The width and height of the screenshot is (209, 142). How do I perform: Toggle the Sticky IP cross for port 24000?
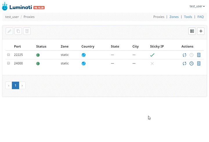(152, 63)
